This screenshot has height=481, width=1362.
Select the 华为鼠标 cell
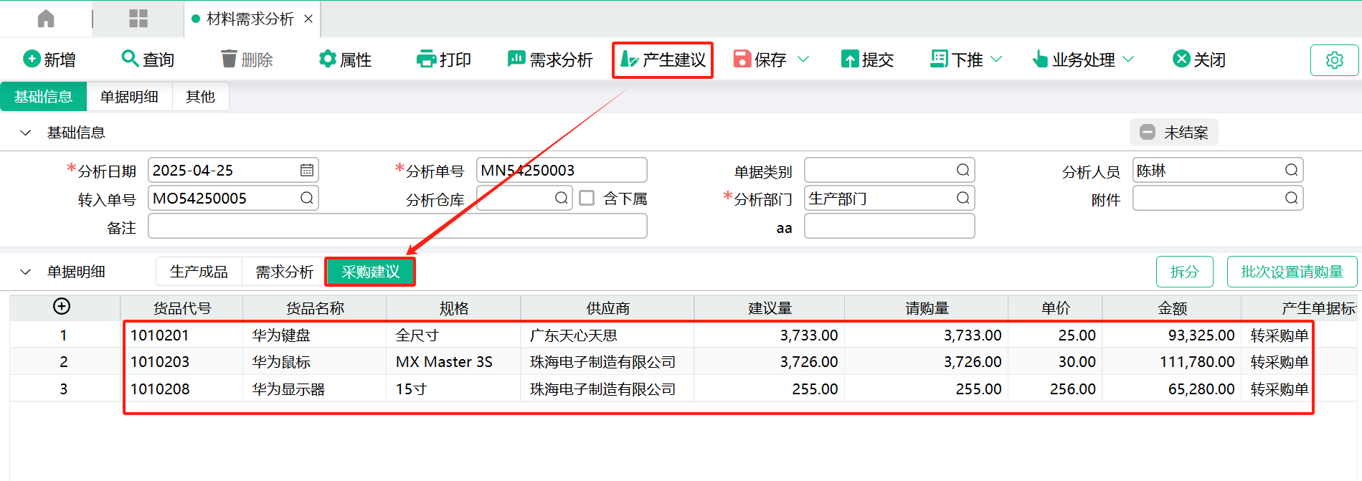click(315, 362)
